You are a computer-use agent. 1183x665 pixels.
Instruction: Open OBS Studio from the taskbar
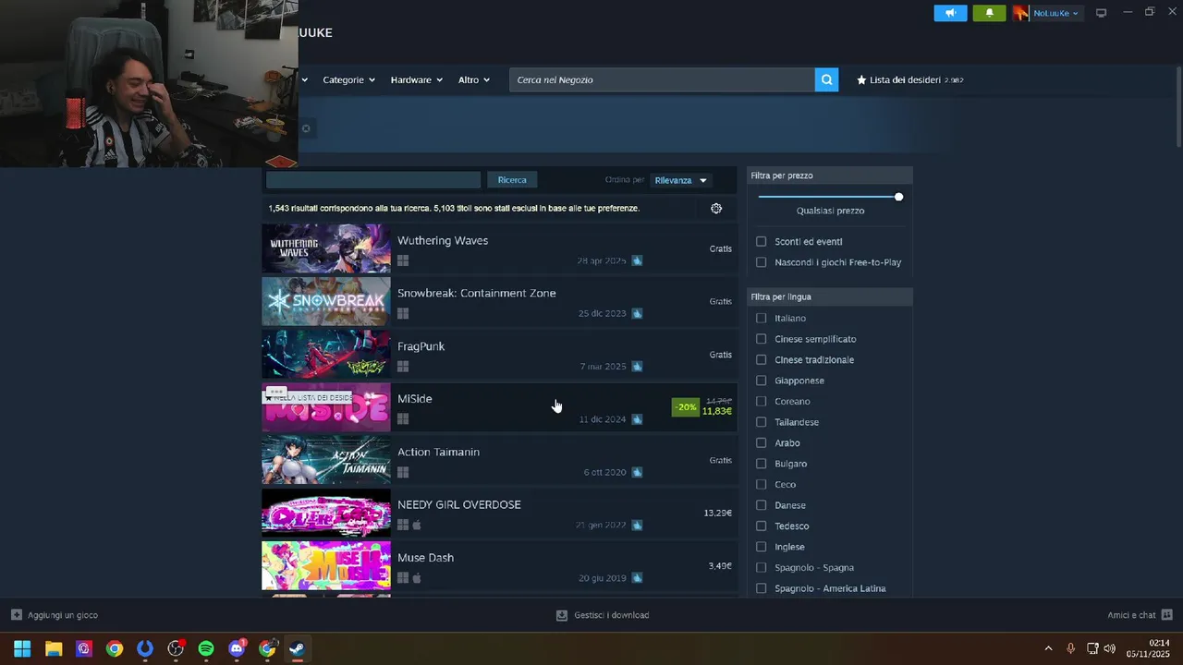click(176, 648)
